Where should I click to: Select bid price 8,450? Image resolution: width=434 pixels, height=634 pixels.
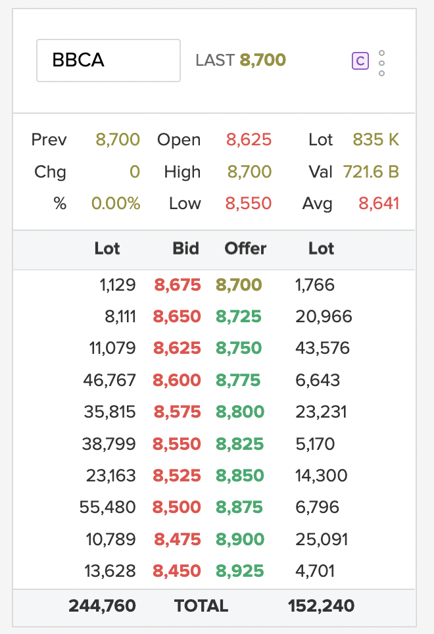coord(177,571)
